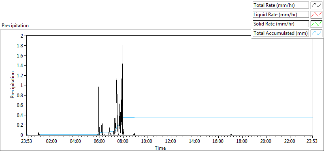Click the vertical Precipitation axis label
This screenshot has height=151, width=324.
(13, 85)
